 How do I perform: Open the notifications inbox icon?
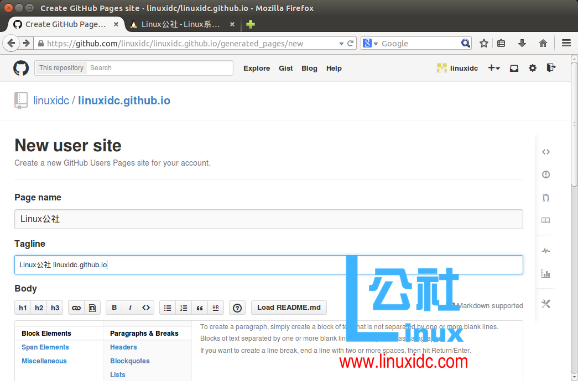click(x=514, y=68)
